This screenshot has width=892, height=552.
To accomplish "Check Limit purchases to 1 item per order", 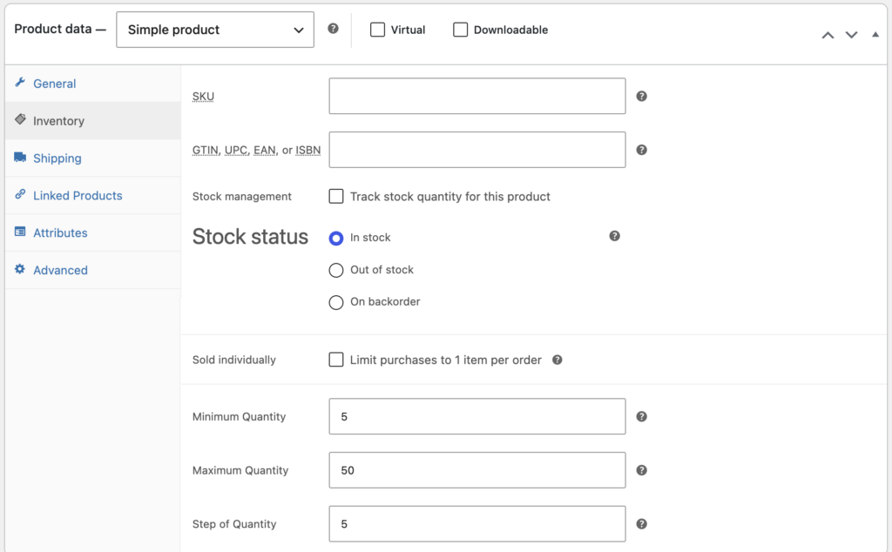I will pos(336,360).
